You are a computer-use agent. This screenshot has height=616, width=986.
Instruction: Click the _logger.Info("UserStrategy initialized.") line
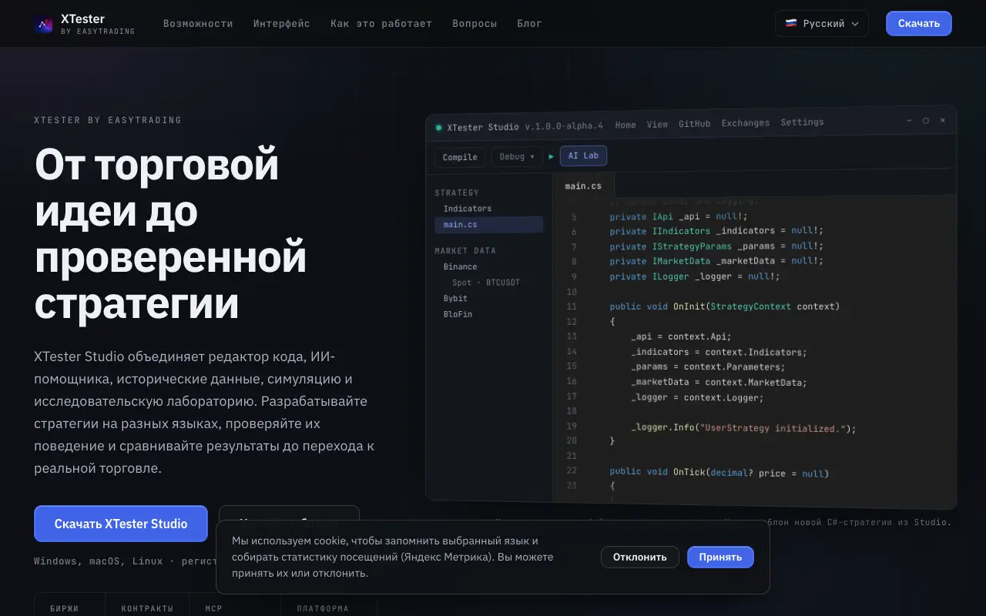(743, 428)
